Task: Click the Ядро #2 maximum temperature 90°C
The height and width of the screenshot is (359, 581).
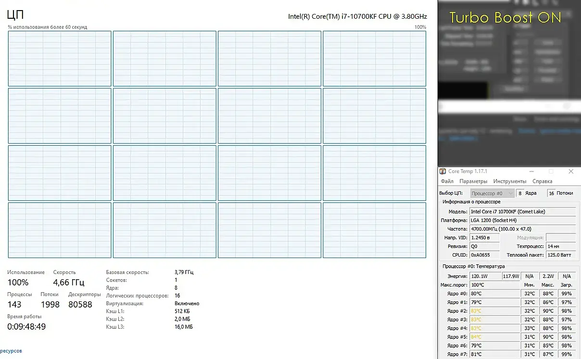Action: pyautogui.click(x=547, y=311)
